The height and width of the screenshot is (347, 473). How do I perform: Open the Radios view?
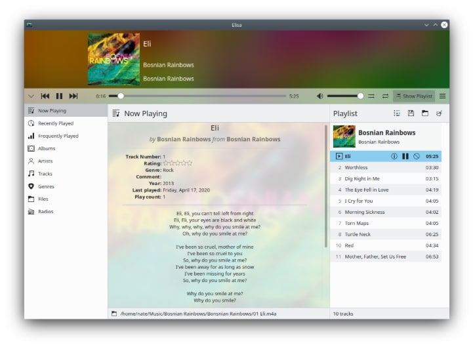click(66, 211)
